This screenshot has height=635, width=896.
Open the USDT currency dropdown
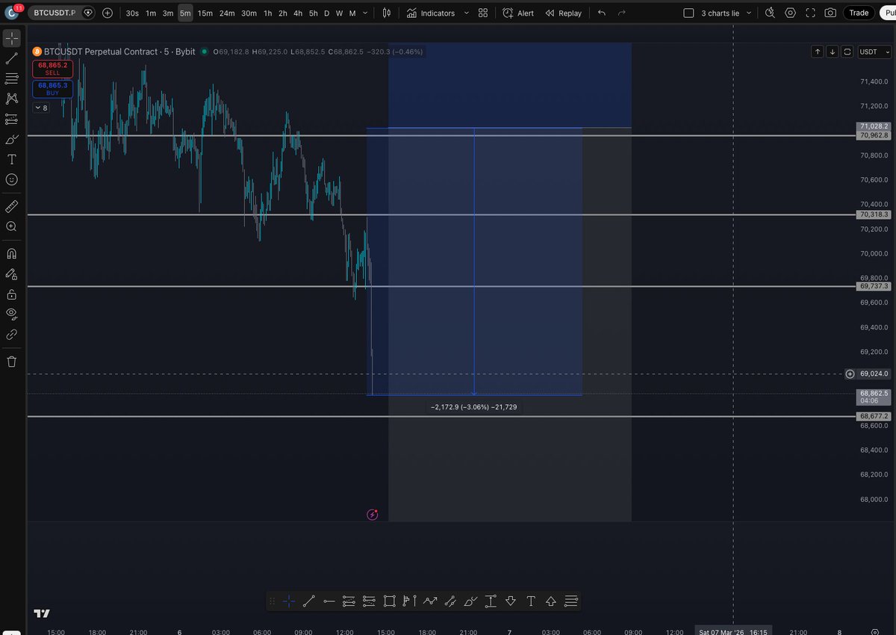(x=874, y=52)
